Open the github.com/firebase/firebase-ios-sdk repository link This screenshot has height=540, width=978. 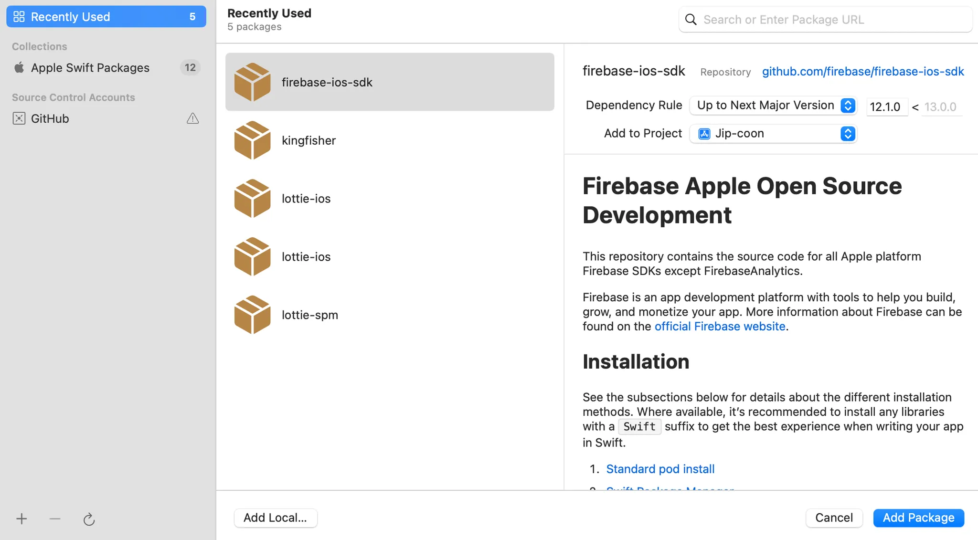[863, 72]
